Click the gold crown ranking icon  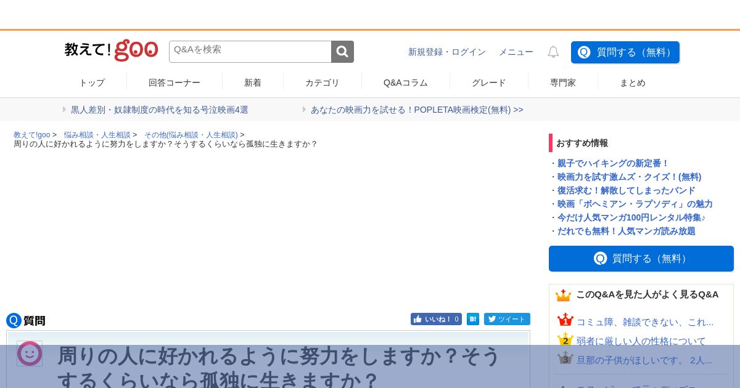point(563,295)
